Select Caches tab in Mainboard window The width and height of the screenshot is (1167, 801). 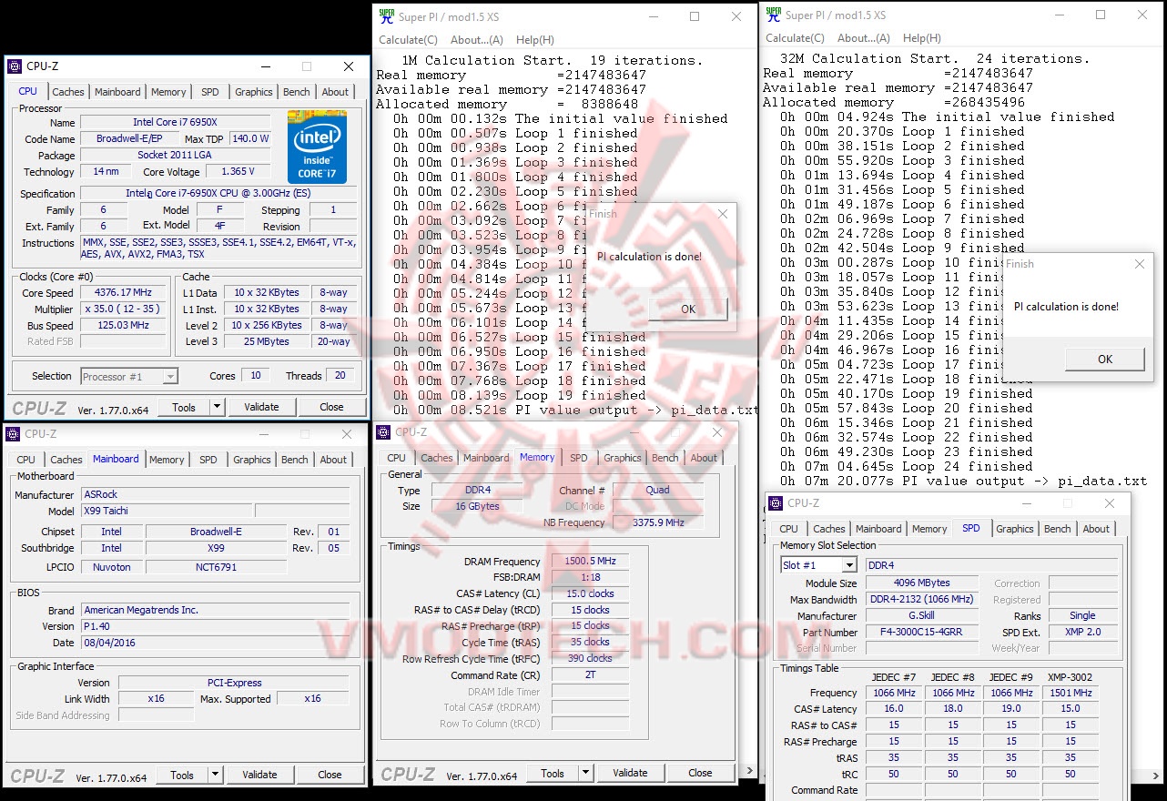(66, 460)
